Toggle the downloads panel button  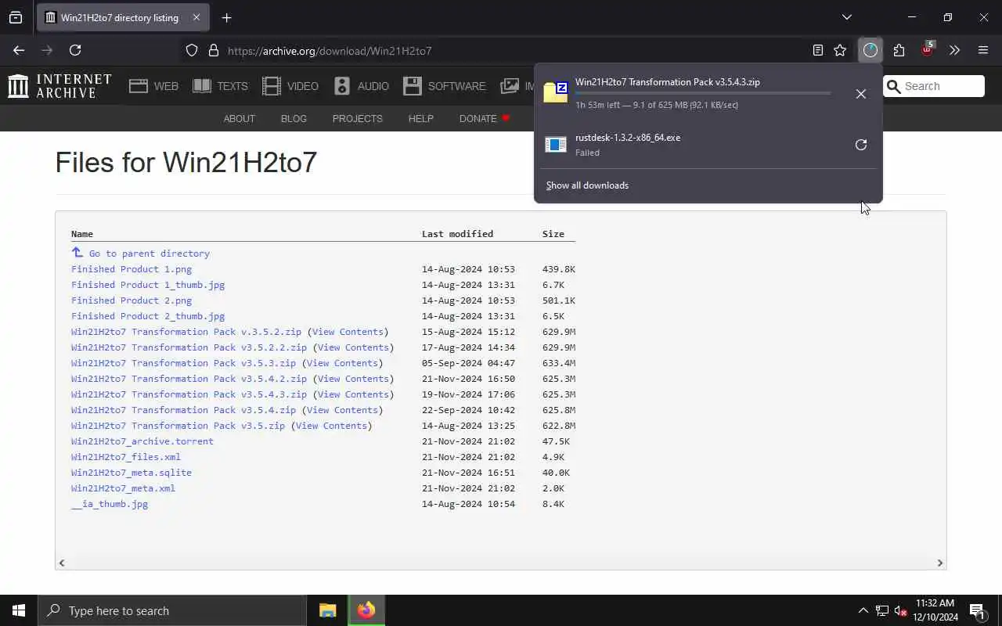(x=870, y=50)
